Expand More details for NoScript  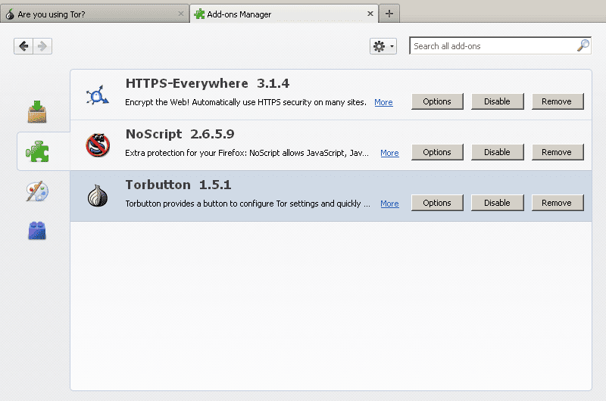pos(389,153)
